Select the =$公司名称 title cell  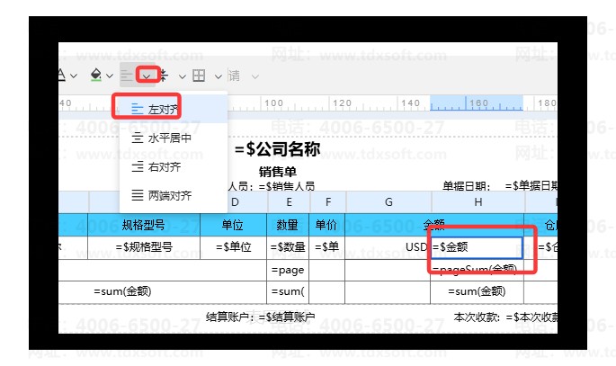277,149
